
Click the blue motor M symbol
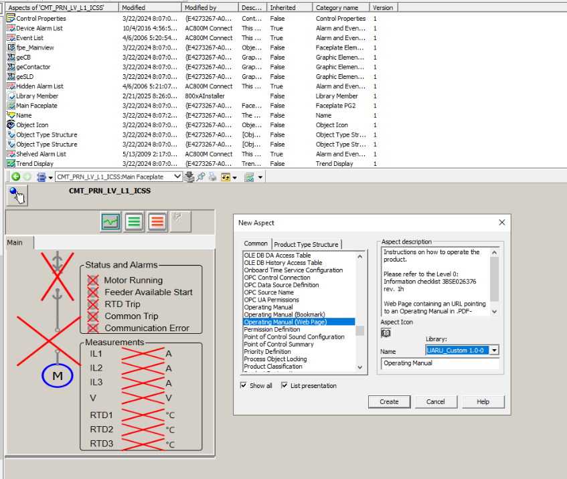coord(58,375)
